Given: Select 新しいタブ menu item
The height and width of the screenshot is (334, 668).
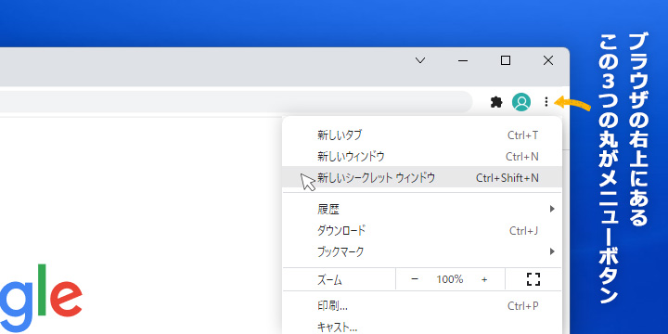Looking at the screenshot, I should tap(422, 135).
